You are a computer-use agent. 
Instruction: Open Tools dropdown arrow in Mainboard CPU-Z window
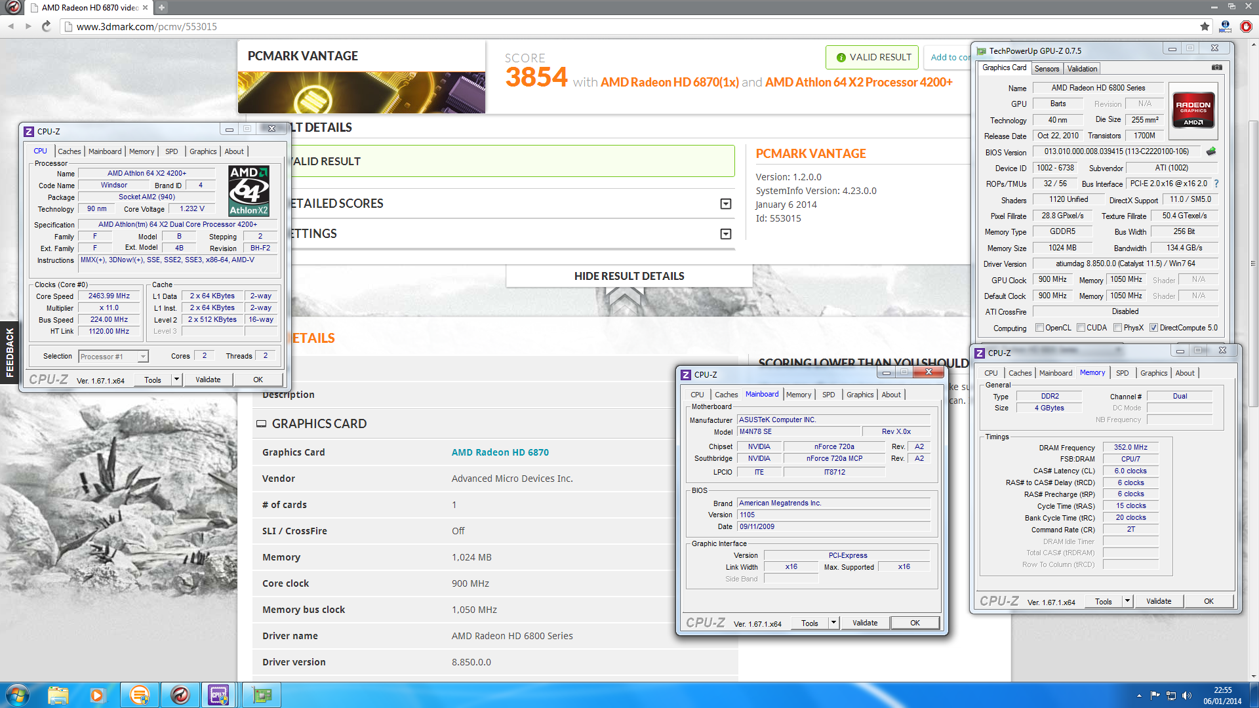click(x=833, y=623)
